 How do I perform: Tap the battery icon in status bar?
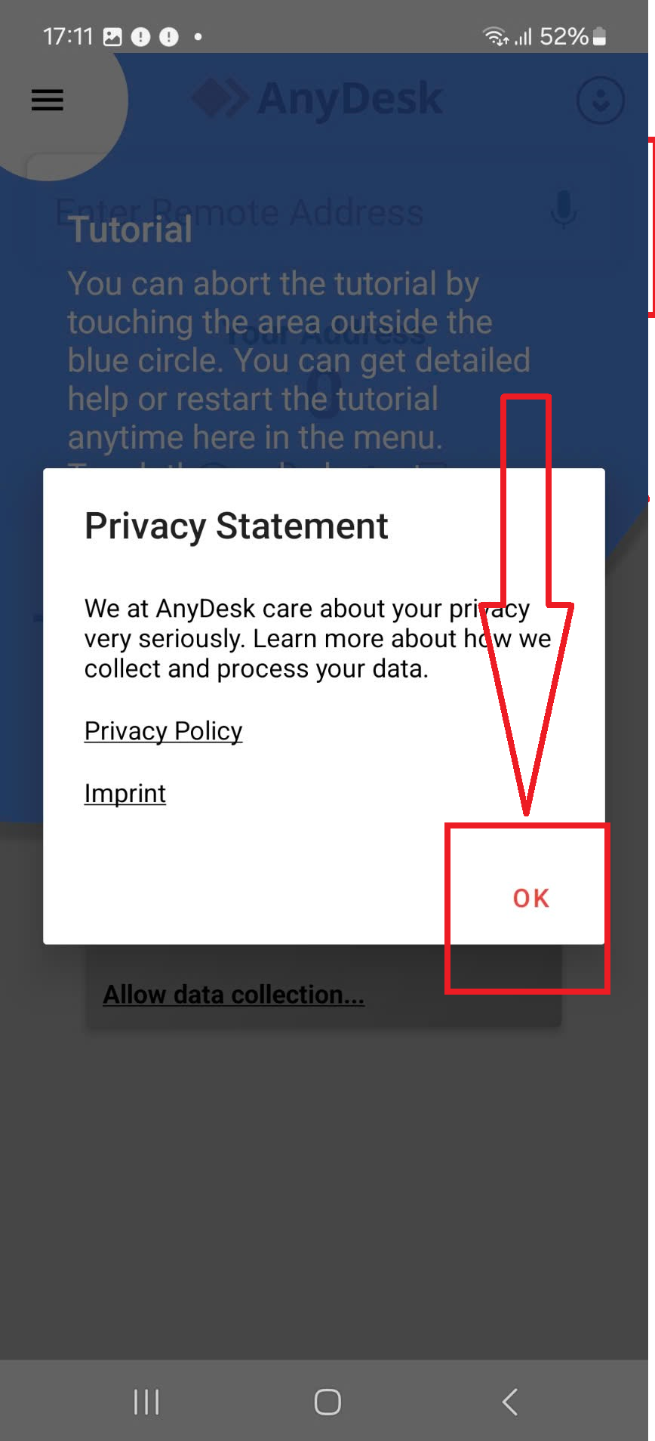pos(600,36)
